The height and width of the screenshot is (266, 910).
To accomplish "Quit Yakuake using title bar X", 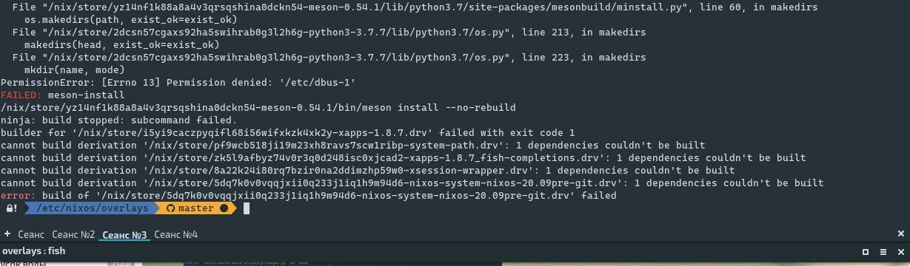I will 901,251.
